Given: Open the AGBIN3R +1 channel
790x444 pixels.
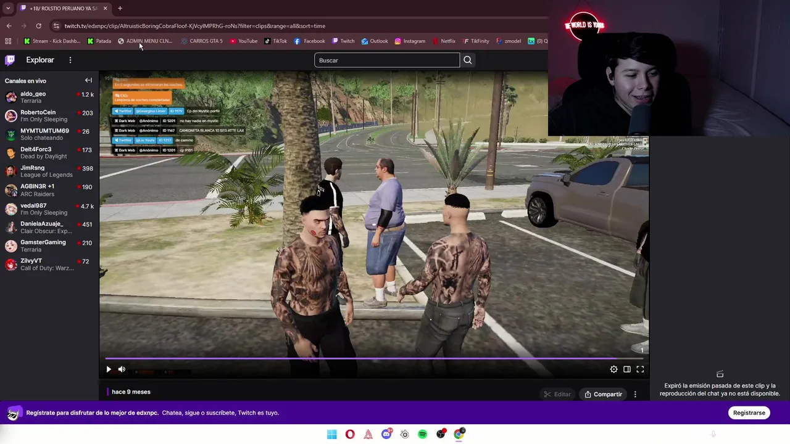Looking at the screenshot, I should (49, 190).
